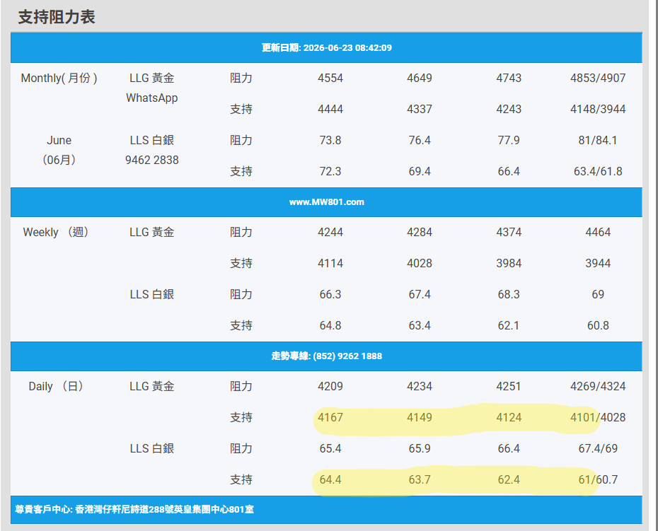
Task: Select weekly gold resistance value 4244
Action: click(330, 232)
